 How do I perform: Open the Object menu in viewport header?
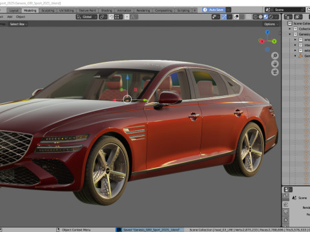tap(21, 17)
